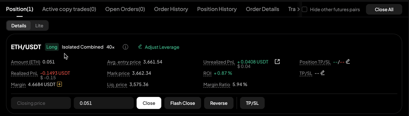Image resolution: width=409 pixels, height=116 pixels.
Task: Click the Closing price input field
Action: tap(41, 103)
